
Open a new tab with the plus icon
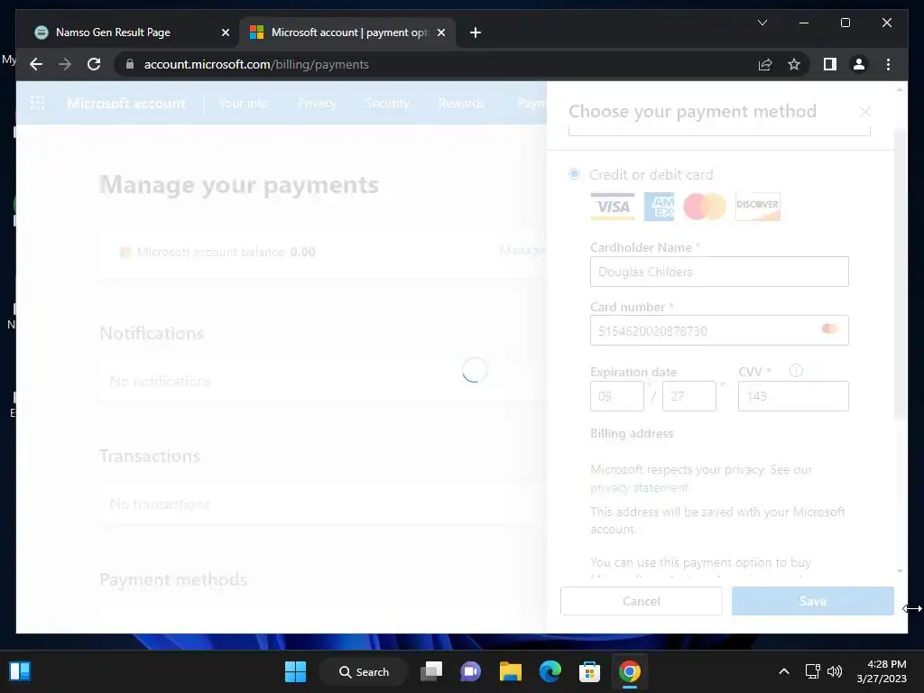coord(476,32)
